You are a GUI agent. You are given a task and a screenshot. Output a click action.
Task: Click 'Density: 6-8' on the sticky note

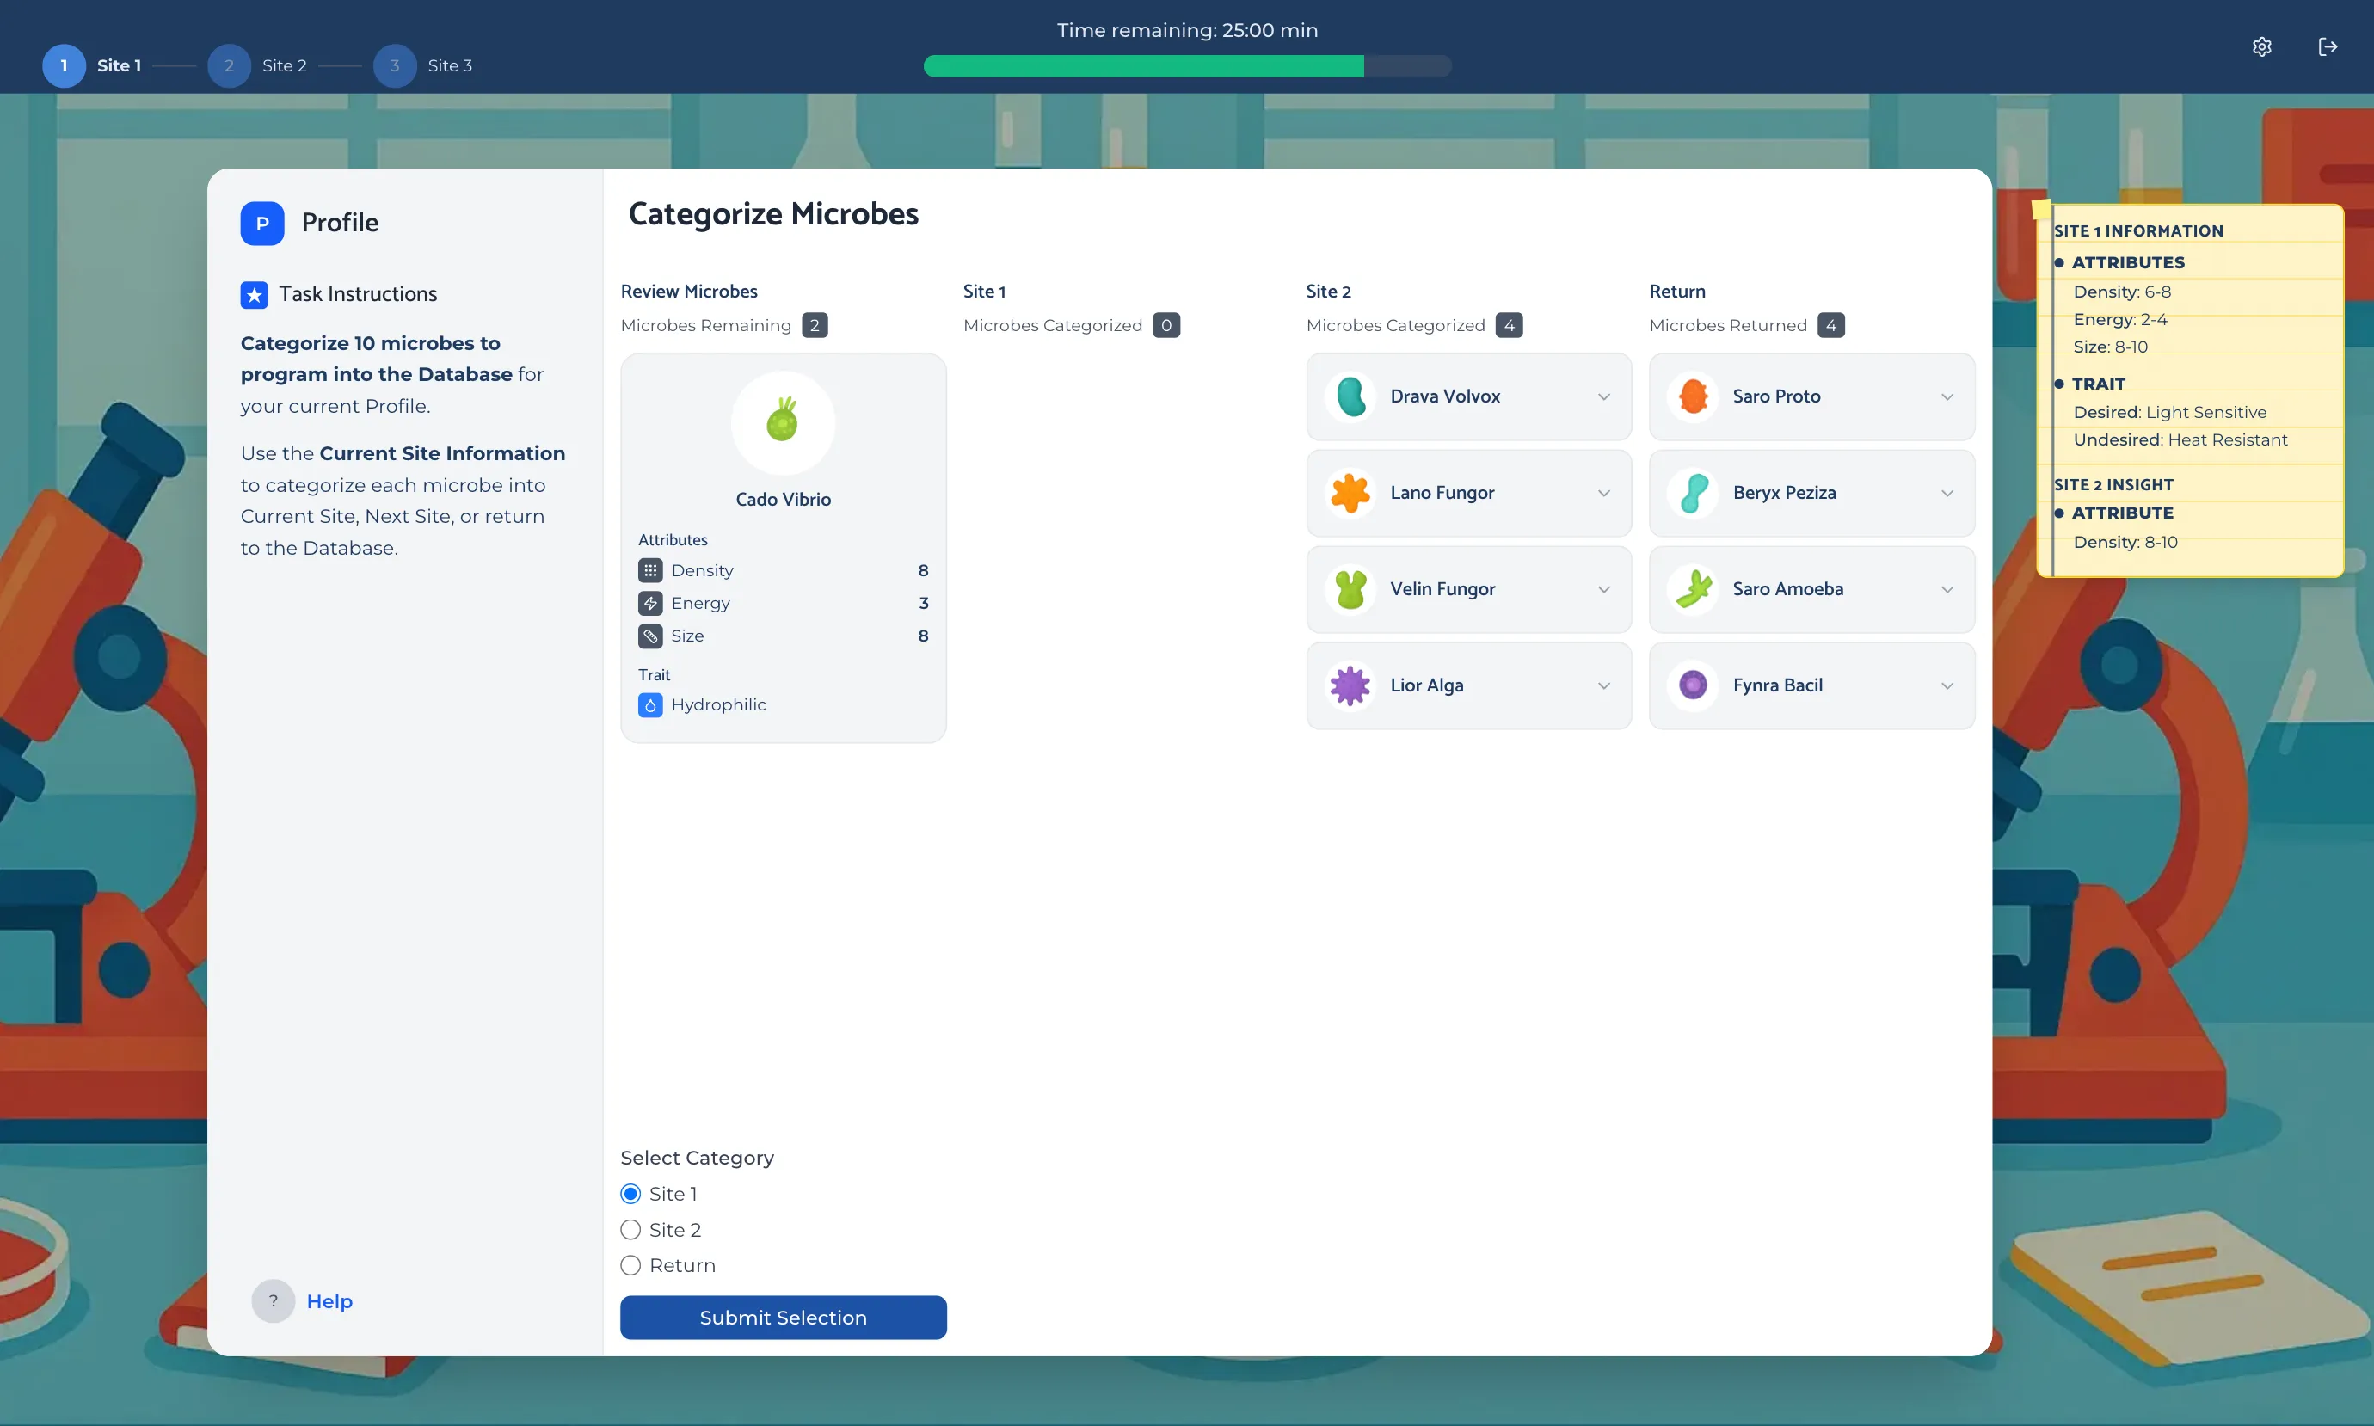pyautogui.click(x=2122, y=292)
